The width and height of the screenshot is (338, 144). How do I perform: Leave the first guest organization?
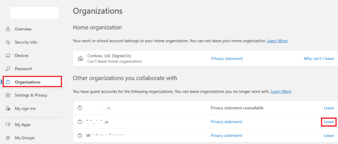click(329, 108)
